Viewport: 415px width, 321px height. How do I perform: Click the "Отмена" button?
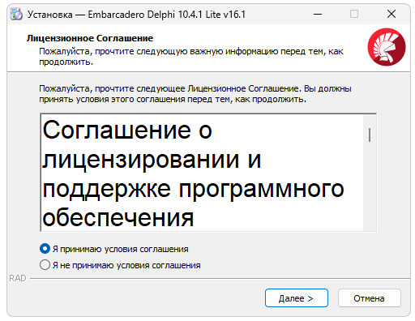(369, 298)
